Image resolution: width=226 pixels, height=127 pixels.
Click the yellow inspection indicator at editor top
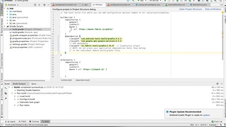click(222, 13)
